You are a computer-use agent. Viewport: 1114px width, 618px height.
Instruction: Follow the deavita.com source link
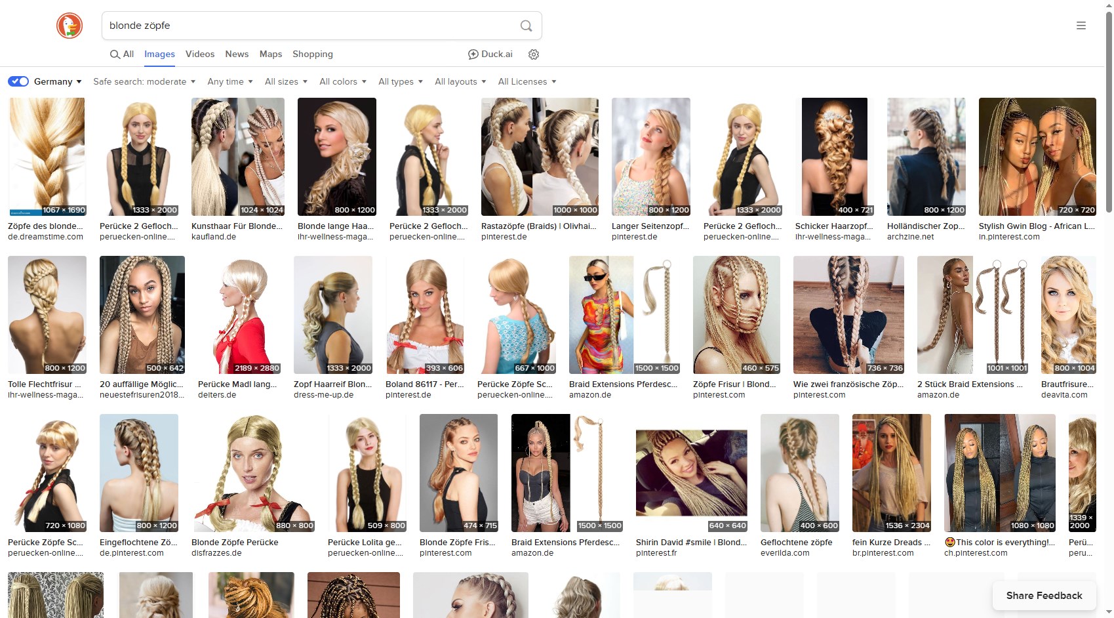coord(1064,395)
